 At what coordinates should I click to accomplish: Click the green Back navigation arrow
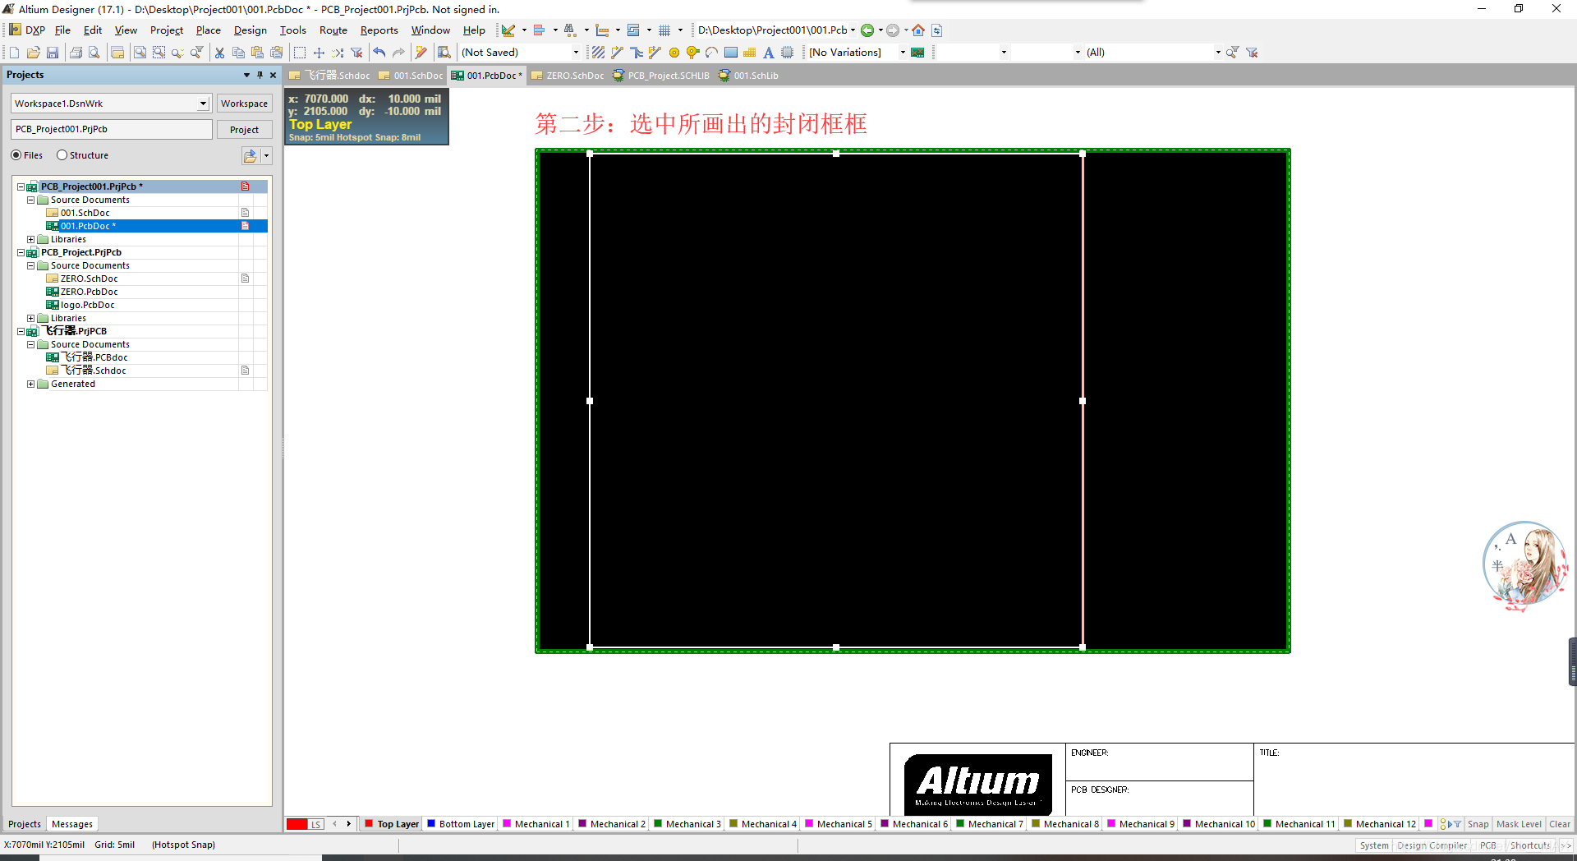click(x=867, y=30)
